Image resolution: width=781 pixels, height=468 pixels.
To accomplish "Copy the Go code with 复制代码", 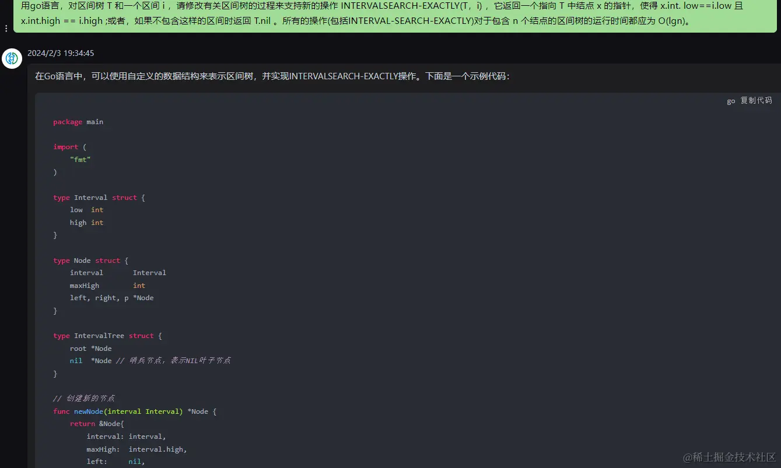I will 756,101.
